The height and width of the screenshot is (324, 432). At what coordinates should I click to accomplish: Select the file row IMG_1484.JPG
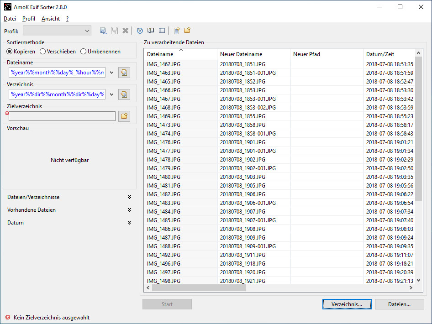pos(279,212)
